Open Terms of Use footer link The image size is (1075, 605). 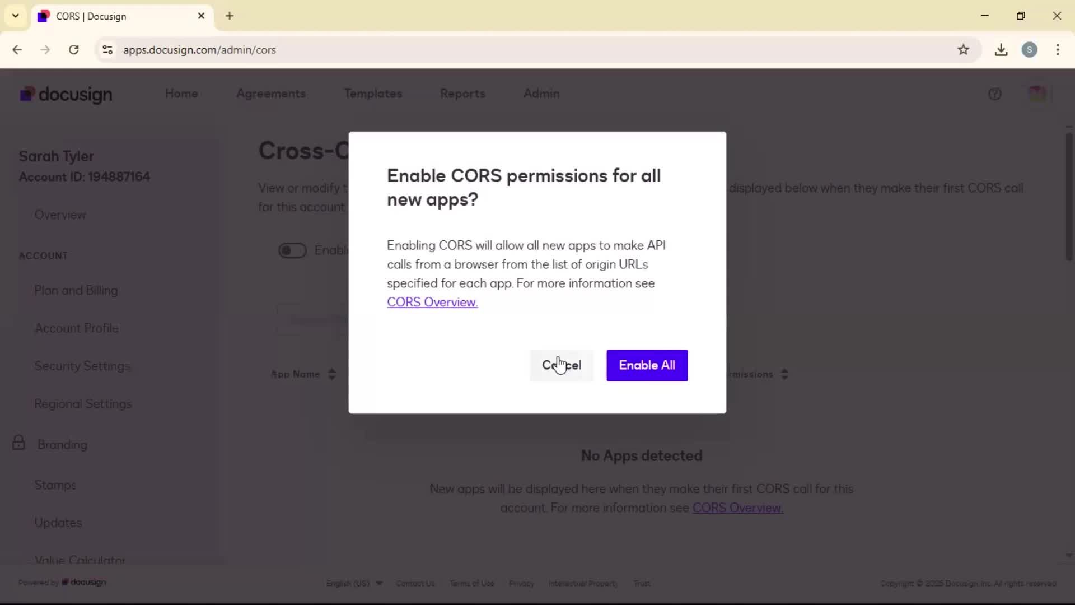click(472, 583)
